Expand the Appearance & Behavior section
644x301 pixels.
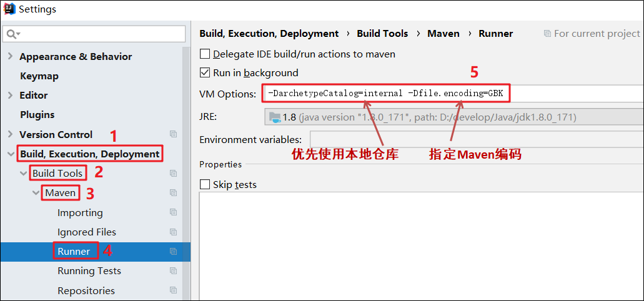[x=10, y=56]
